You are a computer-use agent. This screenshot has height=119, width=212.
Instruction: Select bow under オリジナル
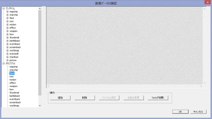[12, 89]
